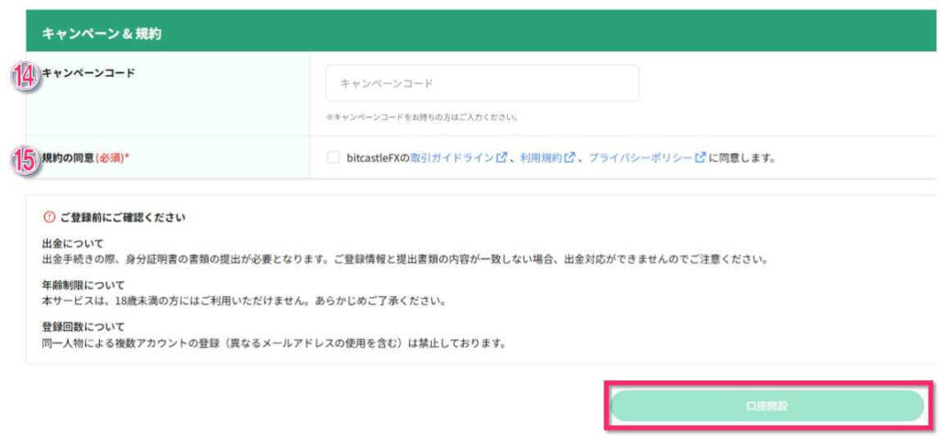Viewport: 939px width, 436px height.
Task: Click the 口座開設 button
Action: point(768,406)
